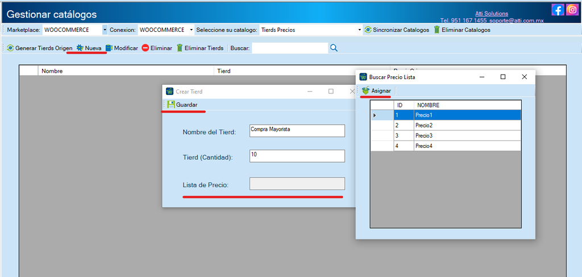582x277 pixels.
Task: Click the Nombre column header in main grid
Action: pos(126,71)
